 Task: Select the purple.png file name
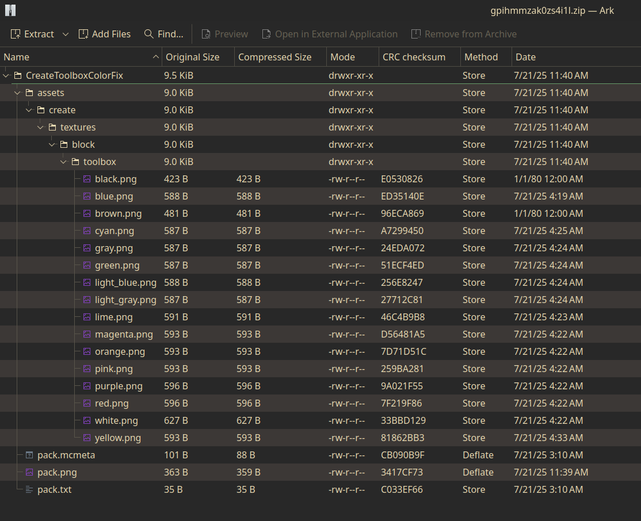click(x=119, y=386)
